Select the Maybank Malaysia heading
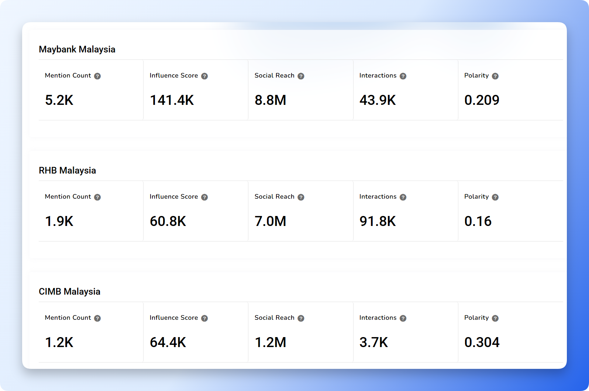The image size is (589, 391). (x=77, y=49)
